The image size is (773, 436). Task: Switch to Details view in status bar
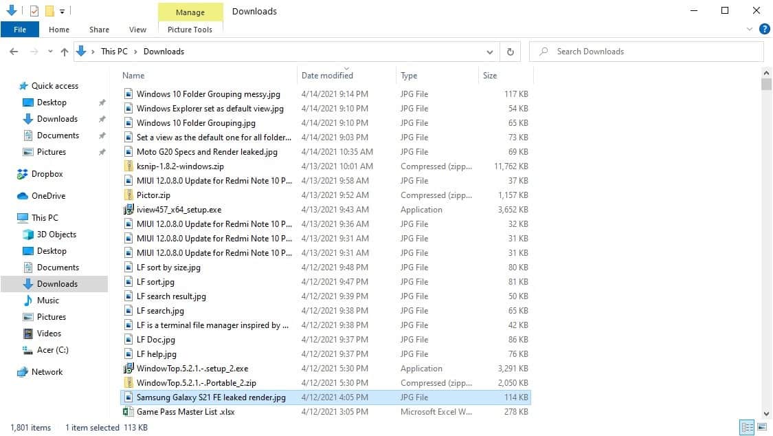coord(747,427)
